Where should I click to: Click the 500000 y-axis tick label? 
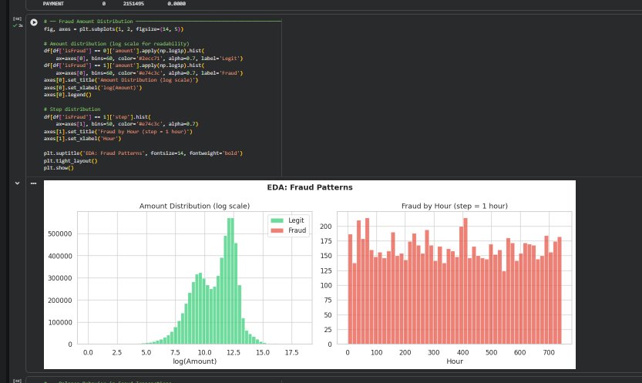(x=60, y=233)
